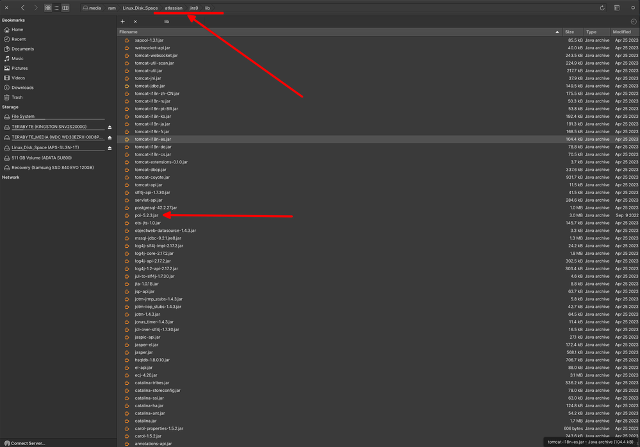Image resolution: width=640 pixels, height=447 pixels.
Task: Eject TERABYTE_MEDIA drive
Action: click(x=110, y=138)
